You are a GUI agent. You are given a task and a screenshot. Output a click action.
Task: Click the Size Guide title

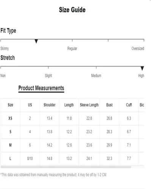(72, 10)
